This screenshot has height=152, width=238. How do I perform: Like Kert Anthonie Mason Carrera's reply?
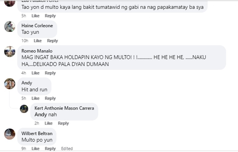pos(49,123)
